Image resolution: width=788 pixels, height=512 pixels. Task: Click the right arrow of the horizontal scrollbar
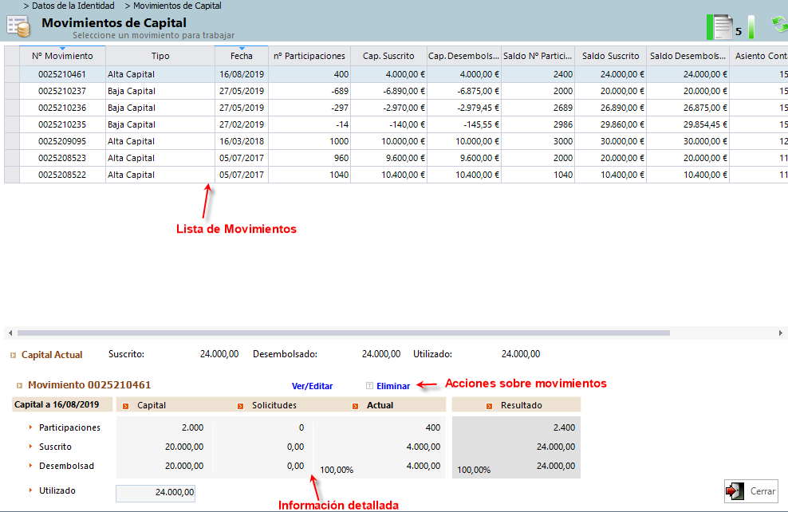click(x=781, y=333)
